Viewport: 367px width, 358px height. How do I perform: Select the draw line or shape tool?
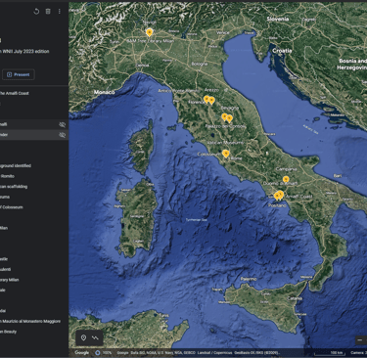(95, 337)
